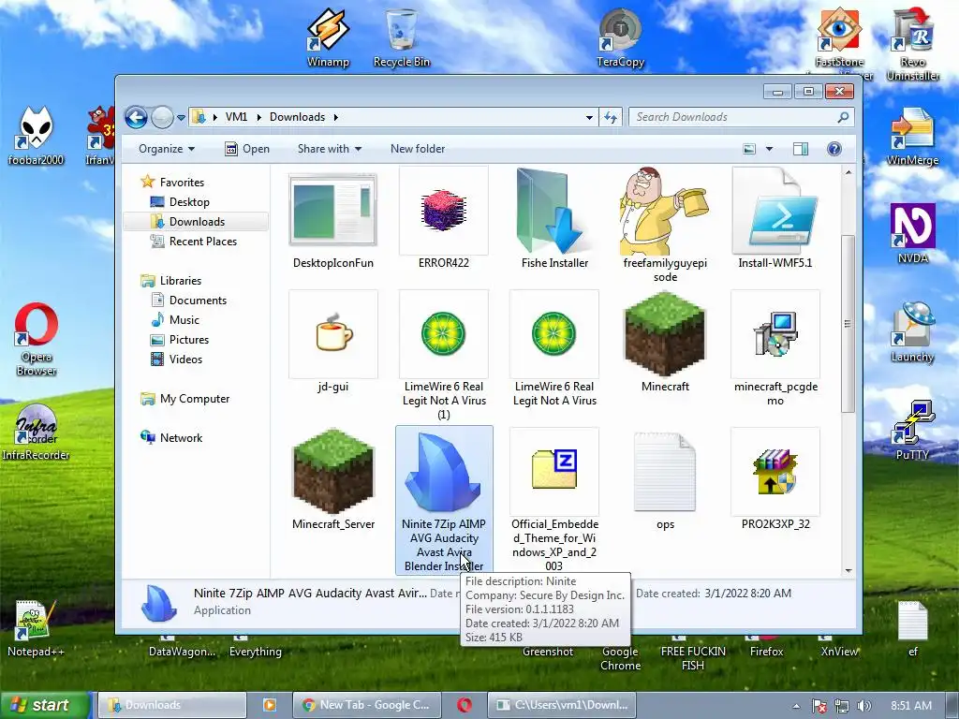Open the Share with dropdown menu
This screenshot has height=719, width=959.
pyautogui.click(x=330, y=149)
